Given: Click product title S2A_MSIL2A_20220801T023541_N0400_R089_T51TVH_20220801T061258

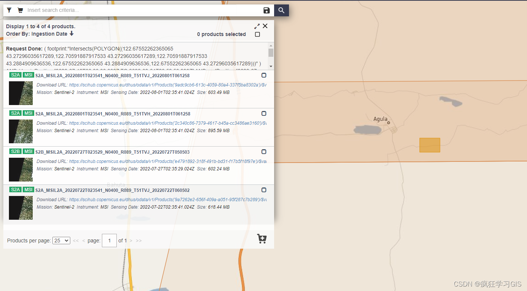Looking at the screenshot, I should (x=112, y=114).
